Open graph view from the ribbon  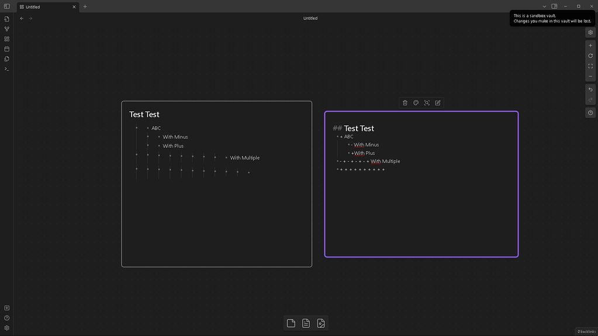tap(7, 29)
